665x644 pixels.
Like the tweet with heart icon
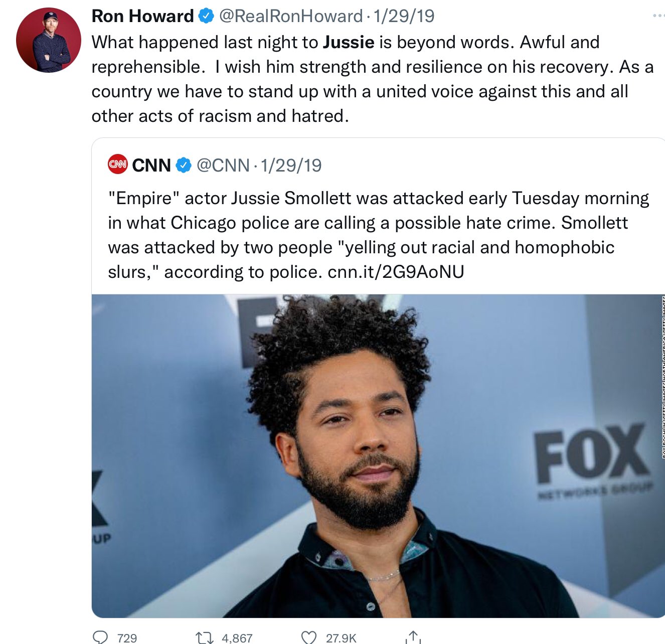click(308, 637)
